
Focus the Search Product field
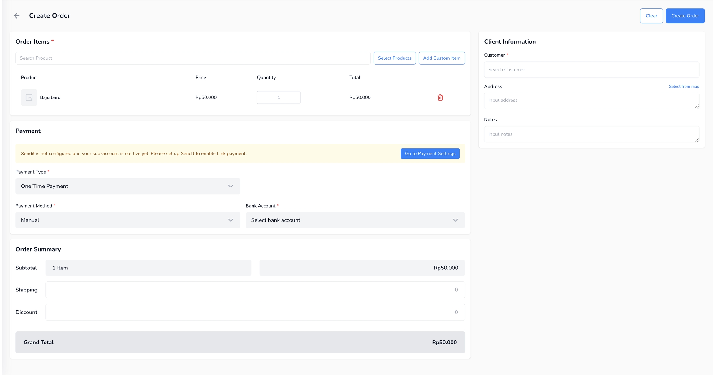tap(193, 58)
